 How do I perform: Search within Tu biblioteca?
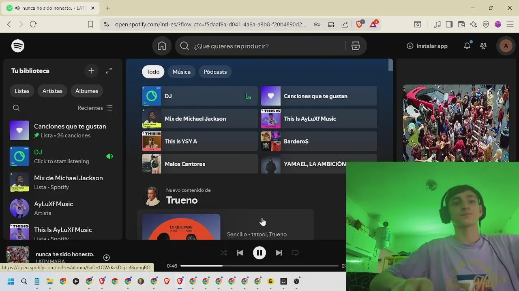tap(16, 108)
